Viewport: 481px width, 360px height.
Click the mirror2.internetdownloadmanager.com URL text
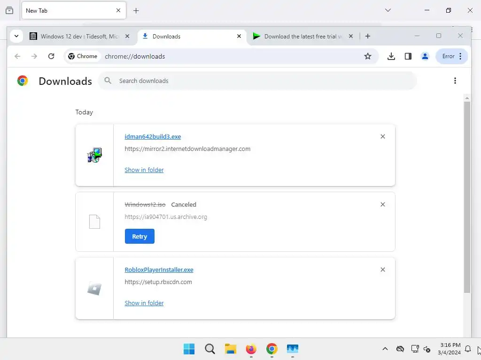[187, 149]
